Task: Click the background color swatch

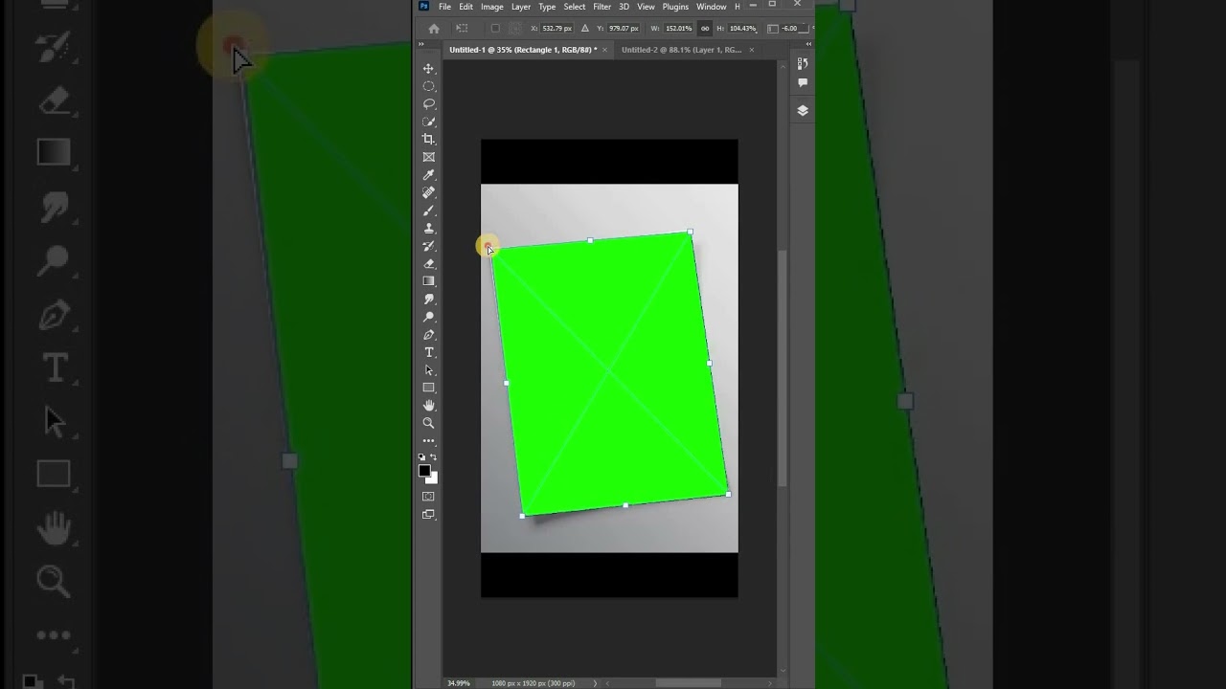Action: tap(433, 478)
